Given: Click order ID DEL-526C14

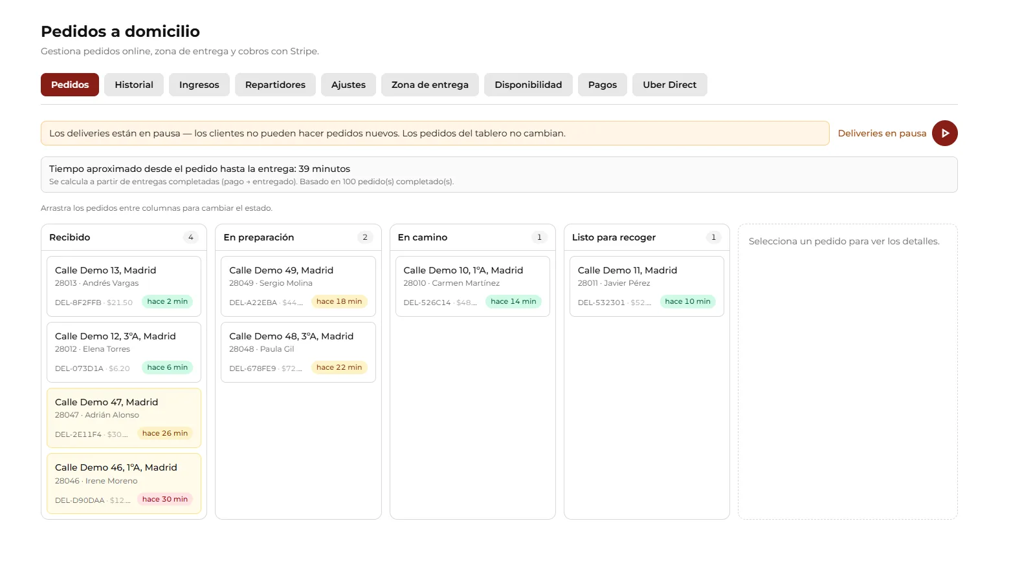Looking at the screenshot, I should (427, 303).
